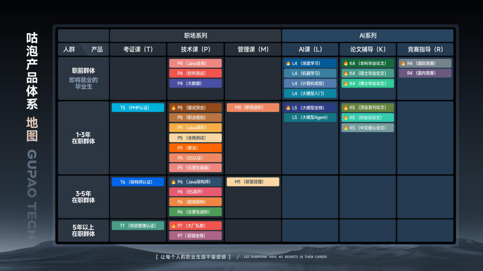483x271 pixels.
Task: Click the flame icon on R4 国际竞赛
Action: pos(403,63)
